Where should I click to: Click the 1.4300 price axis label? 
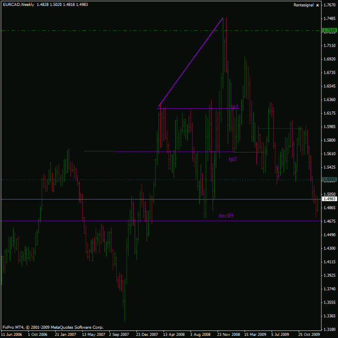[330, 248]
